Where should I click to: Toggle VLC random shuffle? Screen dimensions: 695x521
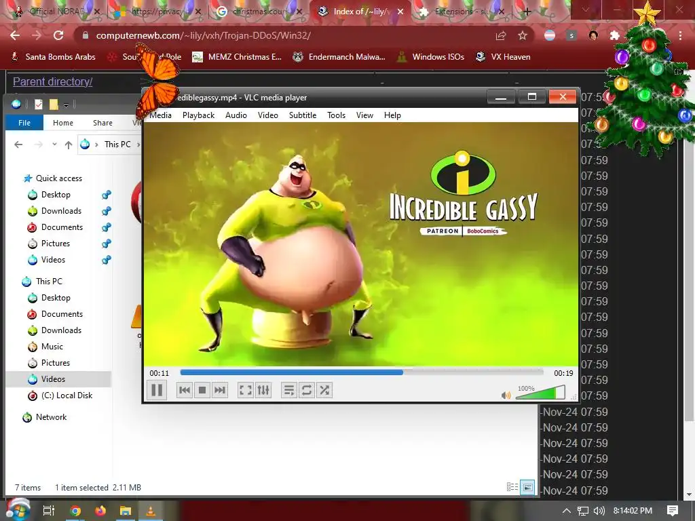click(x=324, y=390)
